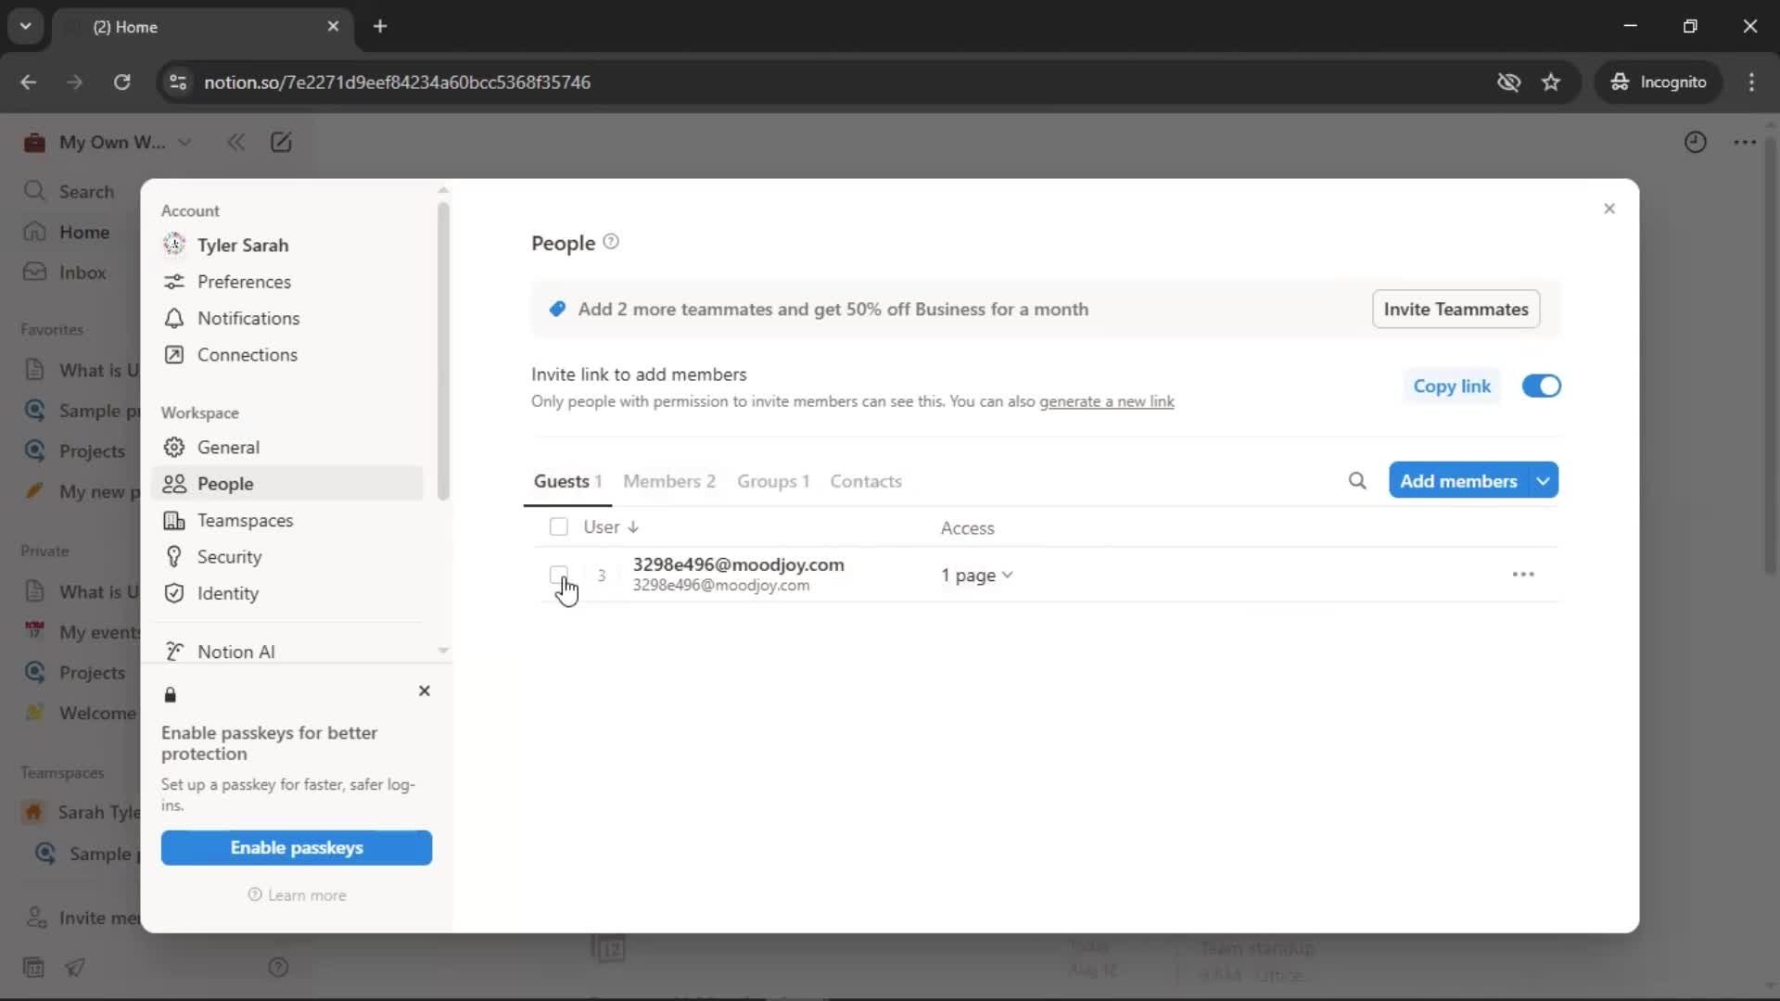
Task: Expand the Add members dropdown arrow
Action: coord(1543,480)
